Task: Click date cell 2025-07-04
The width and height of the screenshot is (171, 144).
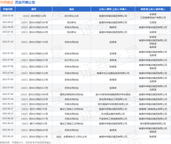Action: [x=8, y=99]
